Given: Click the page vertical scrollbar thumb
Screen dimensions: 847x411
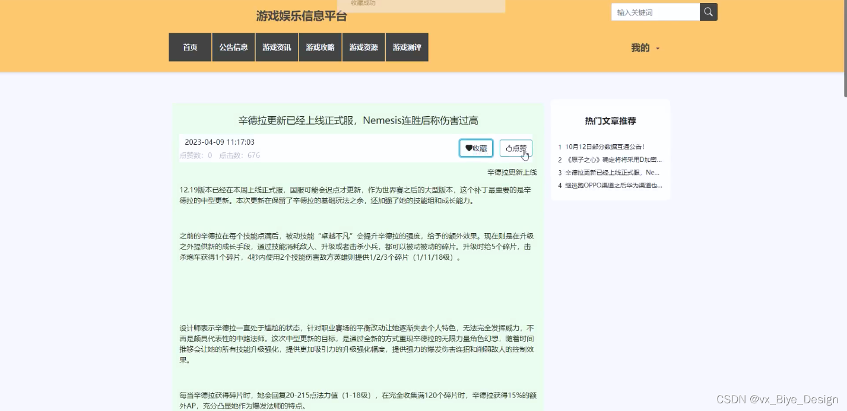Looking at the screenshot, I should pos(845,47).
